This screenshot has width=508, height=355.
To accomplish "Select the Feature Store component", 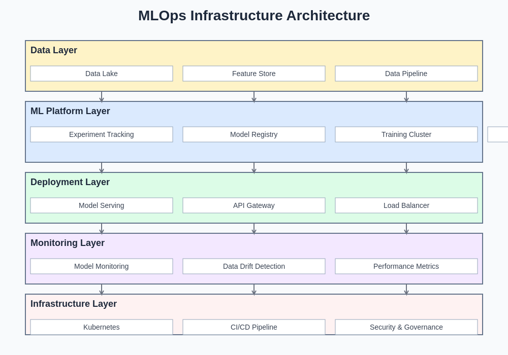I will pos(254,74).
